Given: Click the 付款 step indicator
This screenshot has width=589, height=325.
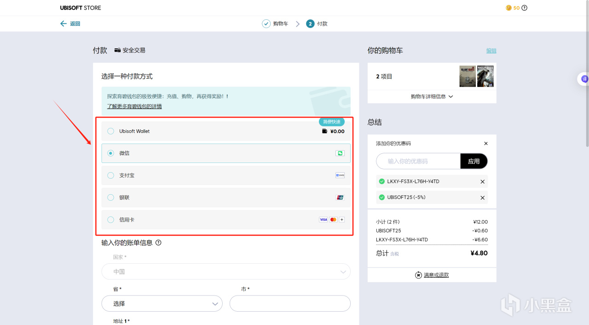Looking at the screenshot, I should click(x=317, y=23).
